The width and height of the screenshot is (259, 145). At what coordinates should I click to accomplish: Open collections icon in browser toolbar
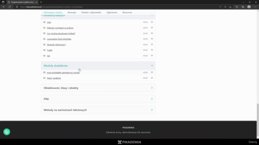click(243, 7)
